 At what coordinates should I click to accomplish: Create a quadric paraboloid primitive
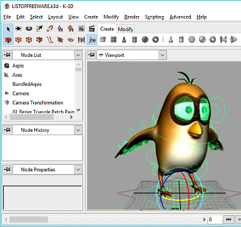coord(234,40)
